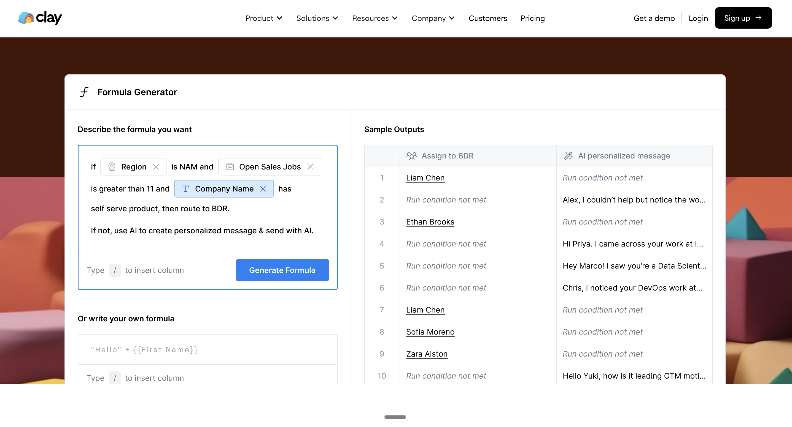Click the custom formula input field
Viewport: 792px width, 427px height.
click(x=208, y=350)
